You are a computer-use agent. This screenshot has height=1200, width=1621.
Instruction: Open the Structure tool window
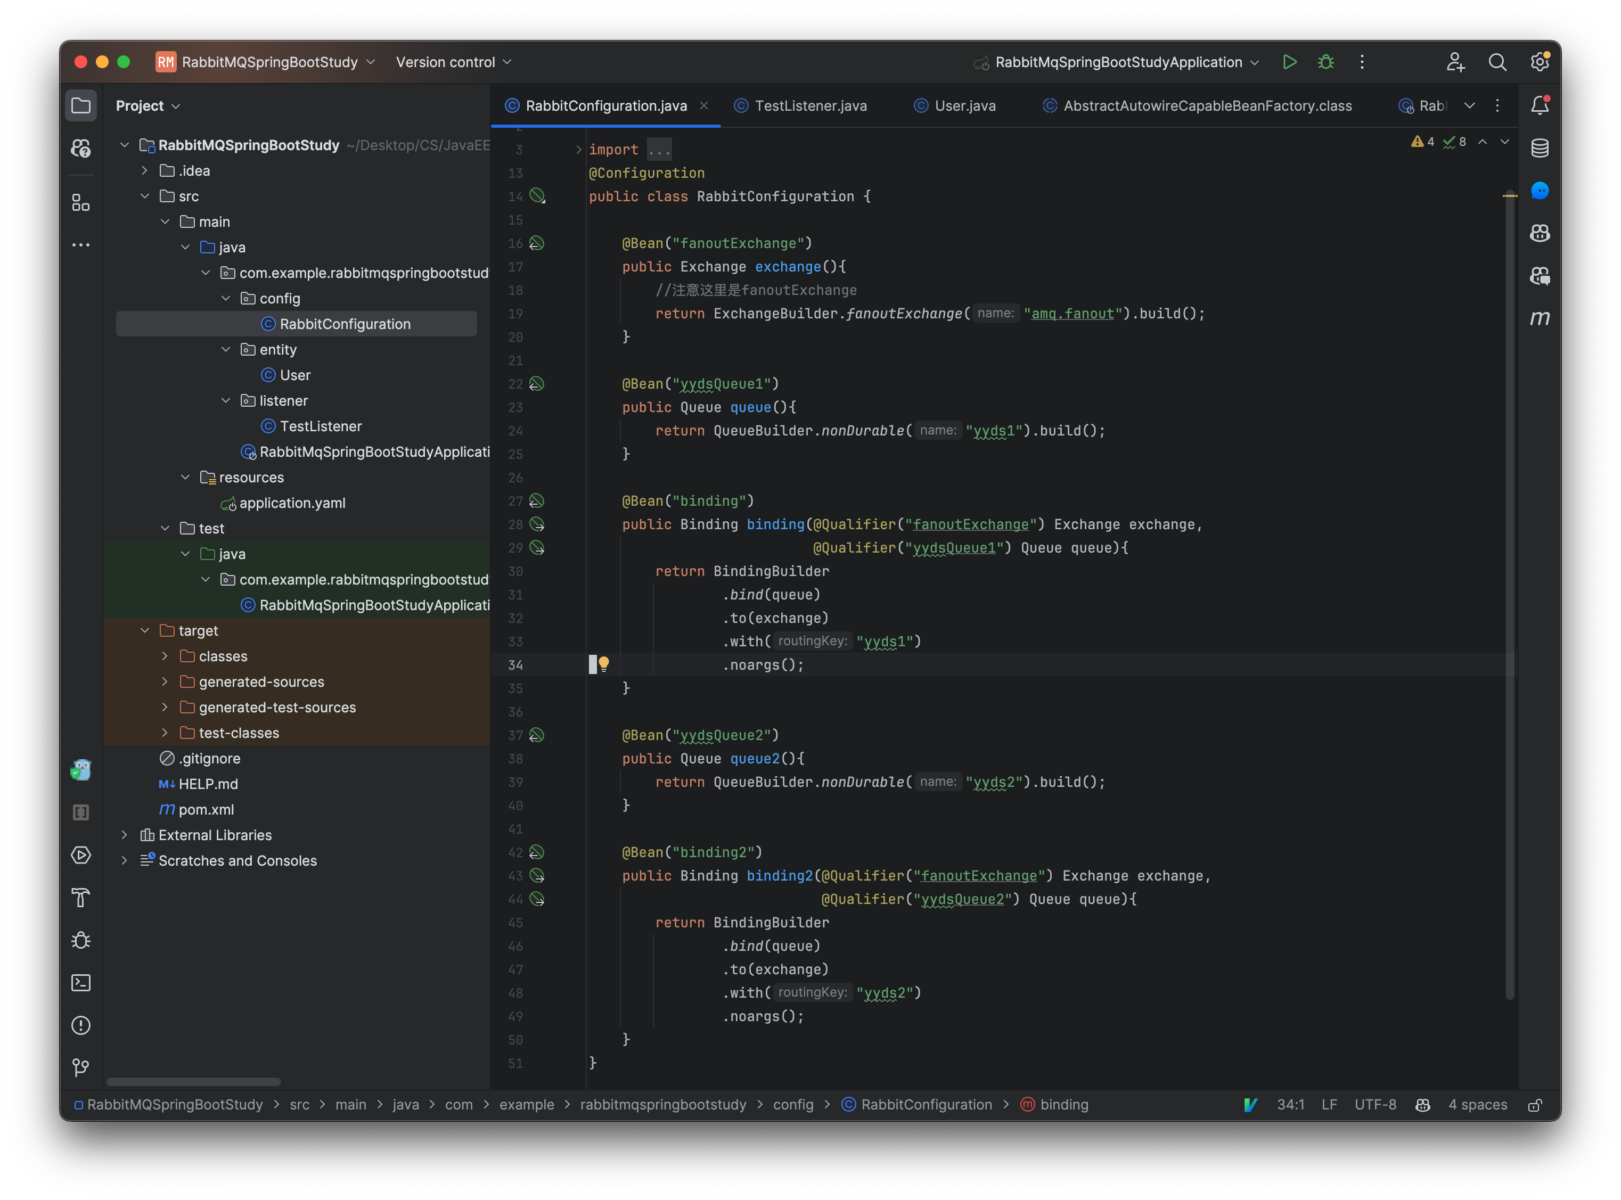click(x=80, y=203)
